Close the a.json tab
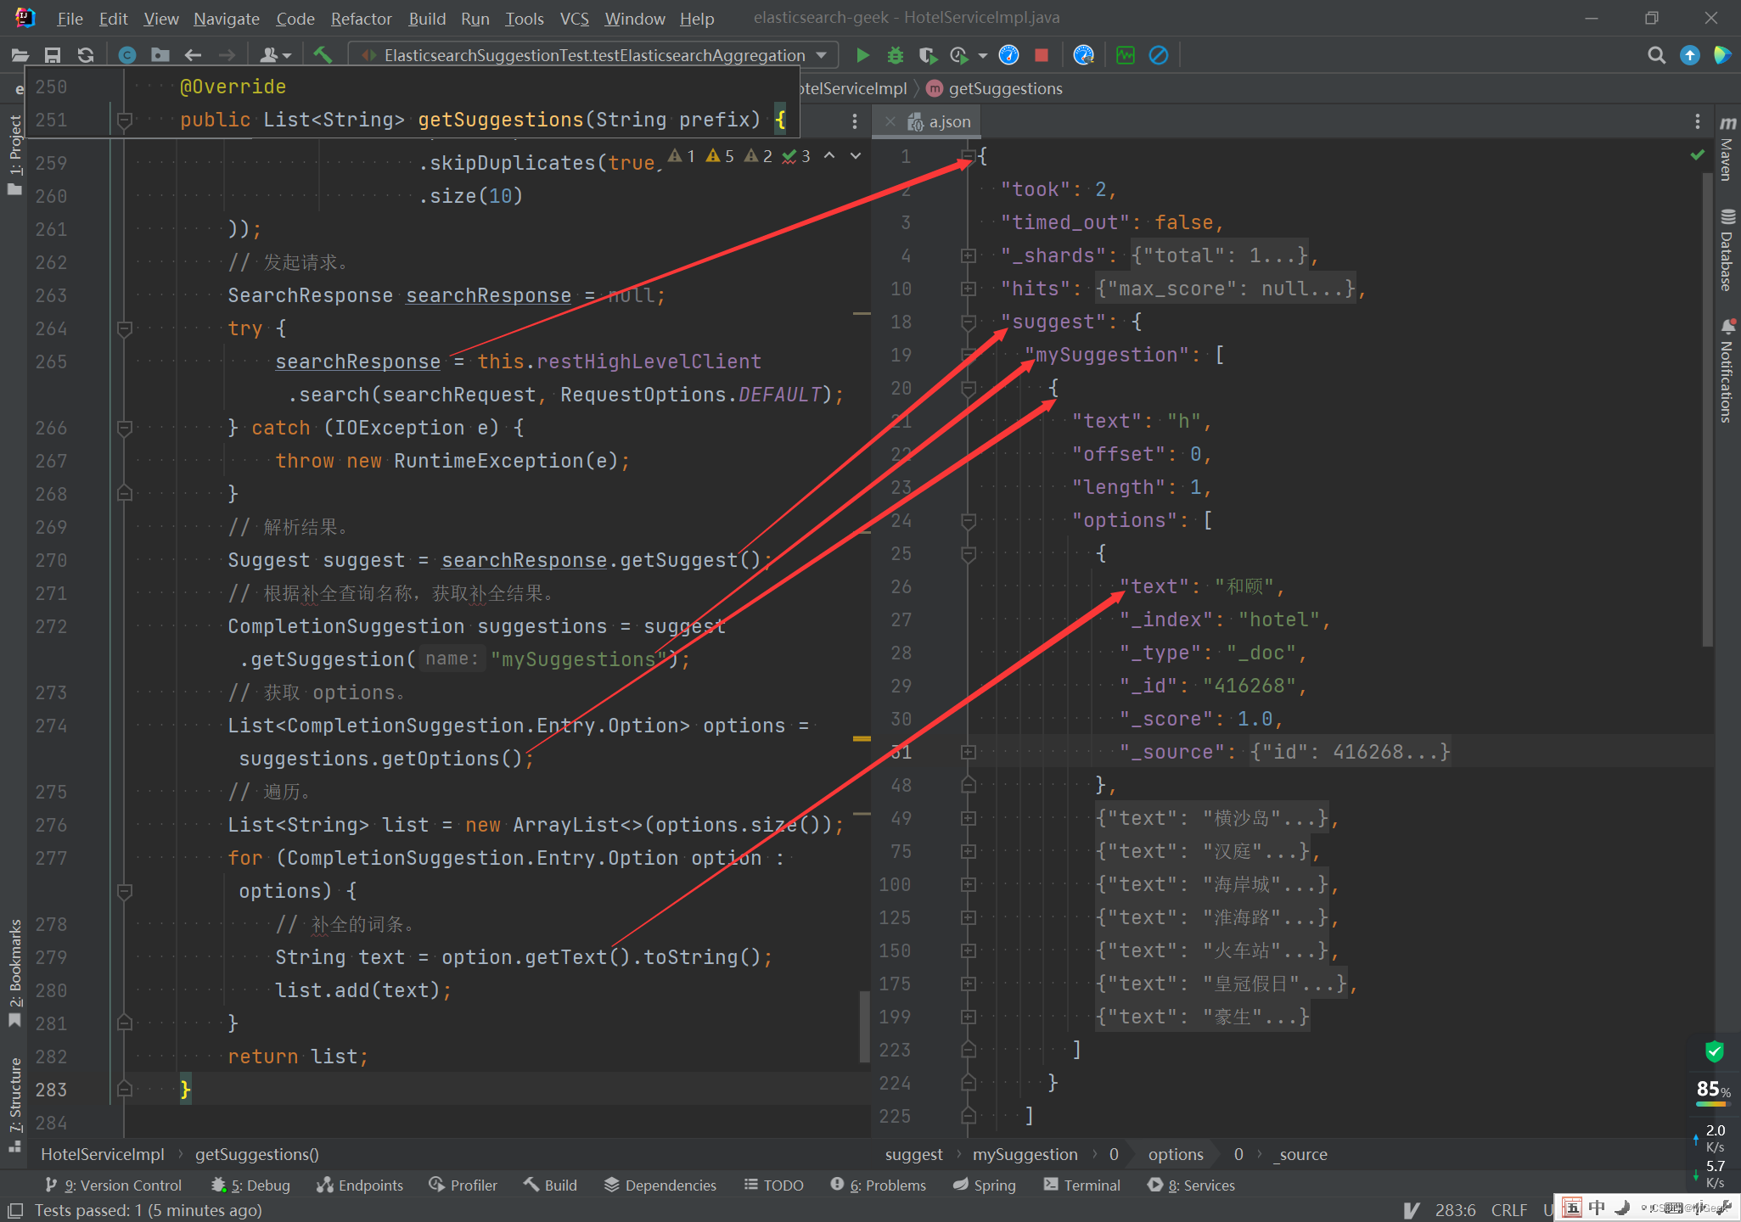 [x=890, y=121]
